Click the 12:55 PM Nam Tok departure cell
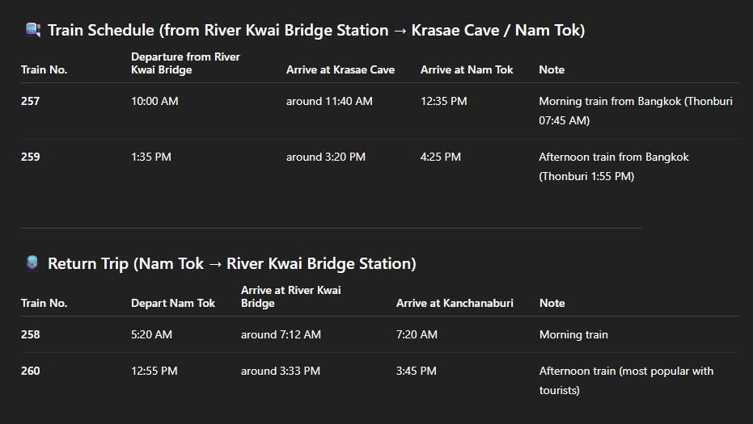The image size is (753, 424). coord(154,371)
